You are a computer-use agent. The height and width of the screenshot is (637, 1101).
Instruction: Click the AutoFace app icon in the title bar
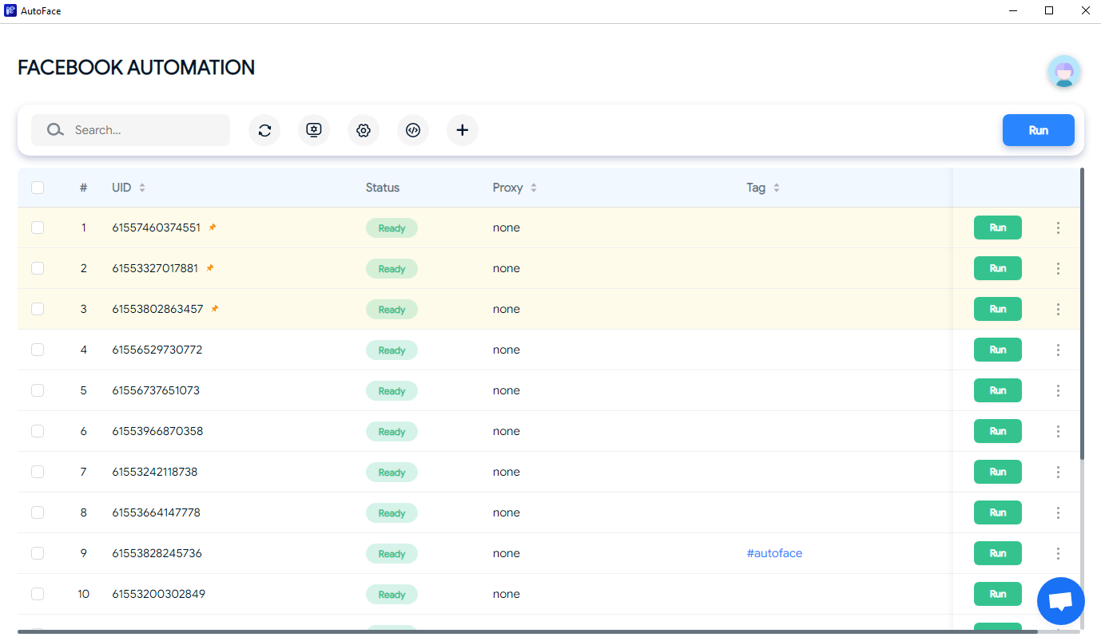click(10, 10)
